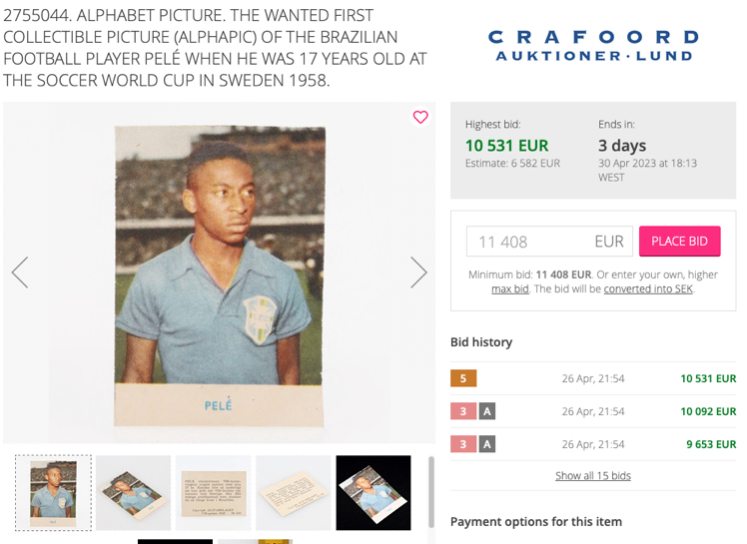Screen dimensions: 747x544
Task: Select the fourth angled card-back thumbnail
Action: (x=293, y=493)
